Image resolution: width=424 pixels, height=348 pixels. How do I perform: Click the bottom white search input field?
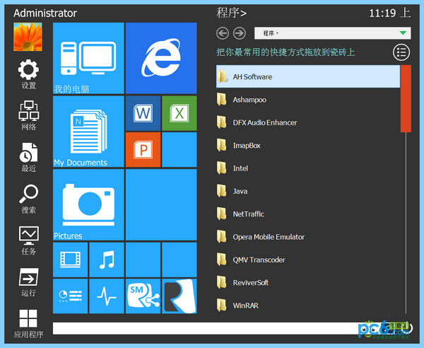point(206,328)
